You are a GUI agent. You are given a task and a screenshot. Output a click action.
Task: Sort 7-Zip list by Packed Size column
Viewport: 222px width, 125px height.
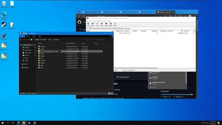click(119, 31)
